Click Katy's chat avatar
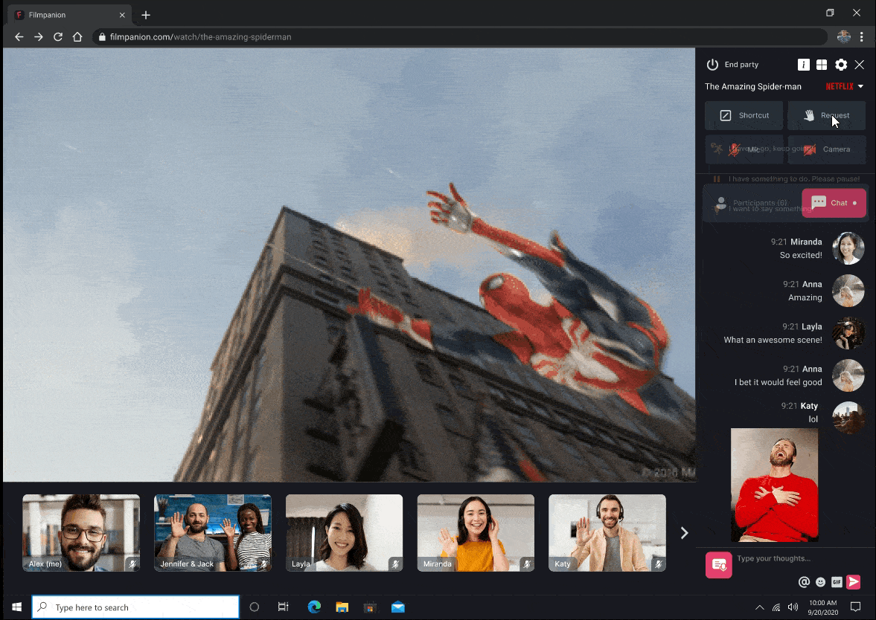876x620 pixels. click(848, 418)
